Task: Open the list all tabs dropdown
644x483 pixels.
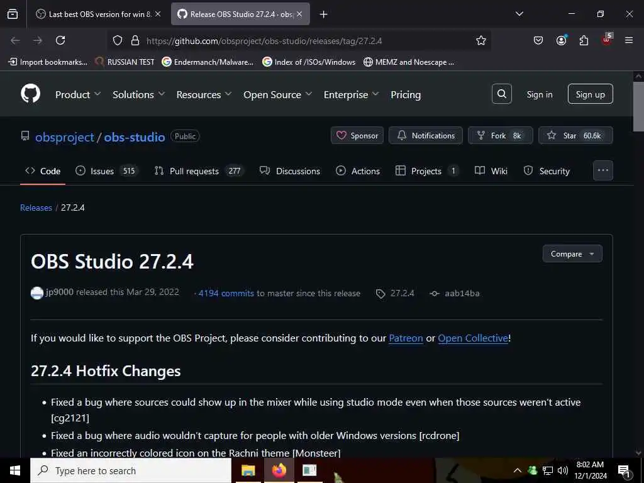Action: (x=519, y=14)
